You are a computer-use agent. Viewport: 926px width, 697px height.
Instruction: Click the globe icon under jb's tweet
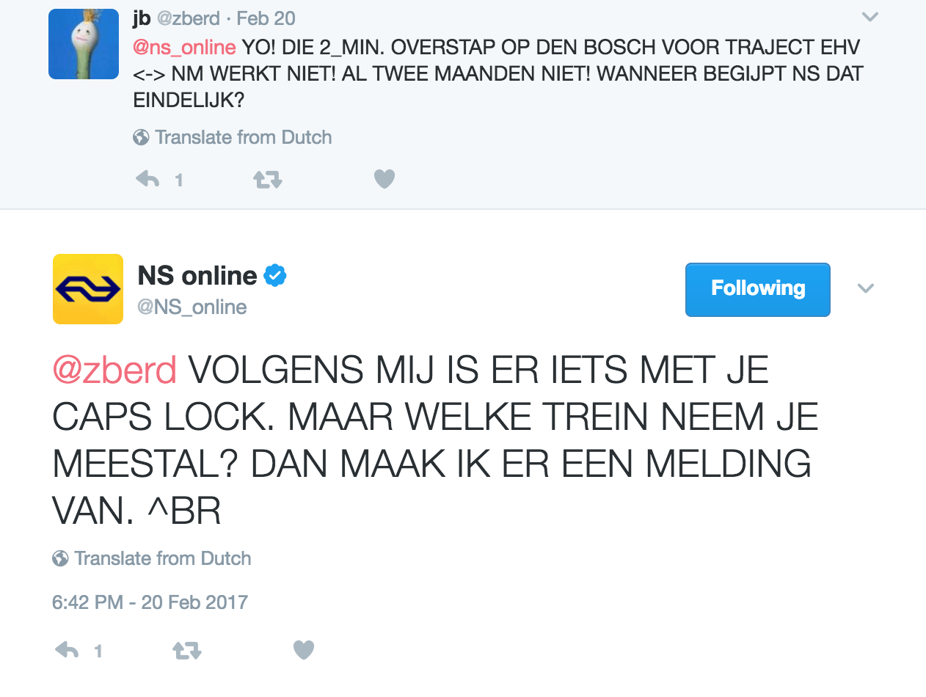click(x=141, y=137)
